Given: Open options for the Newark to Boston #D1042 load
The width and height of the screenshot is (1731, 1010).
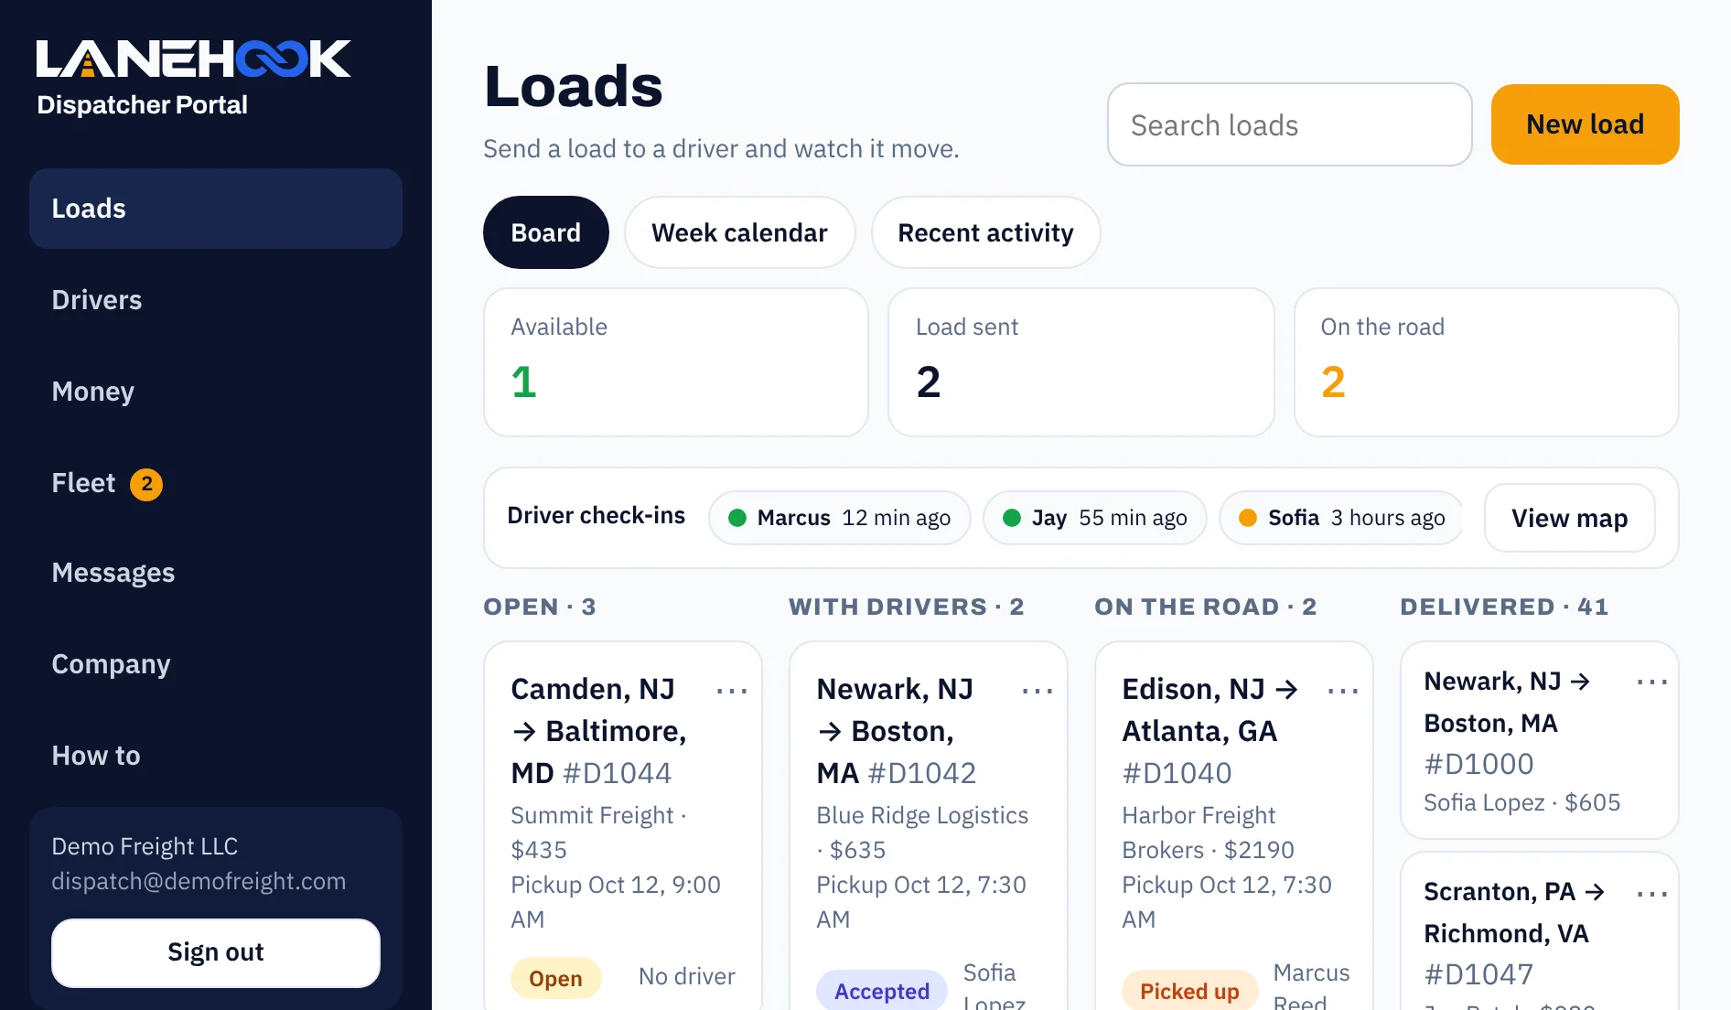Looking at the screenshot, I should click(x=1038, y=691).
